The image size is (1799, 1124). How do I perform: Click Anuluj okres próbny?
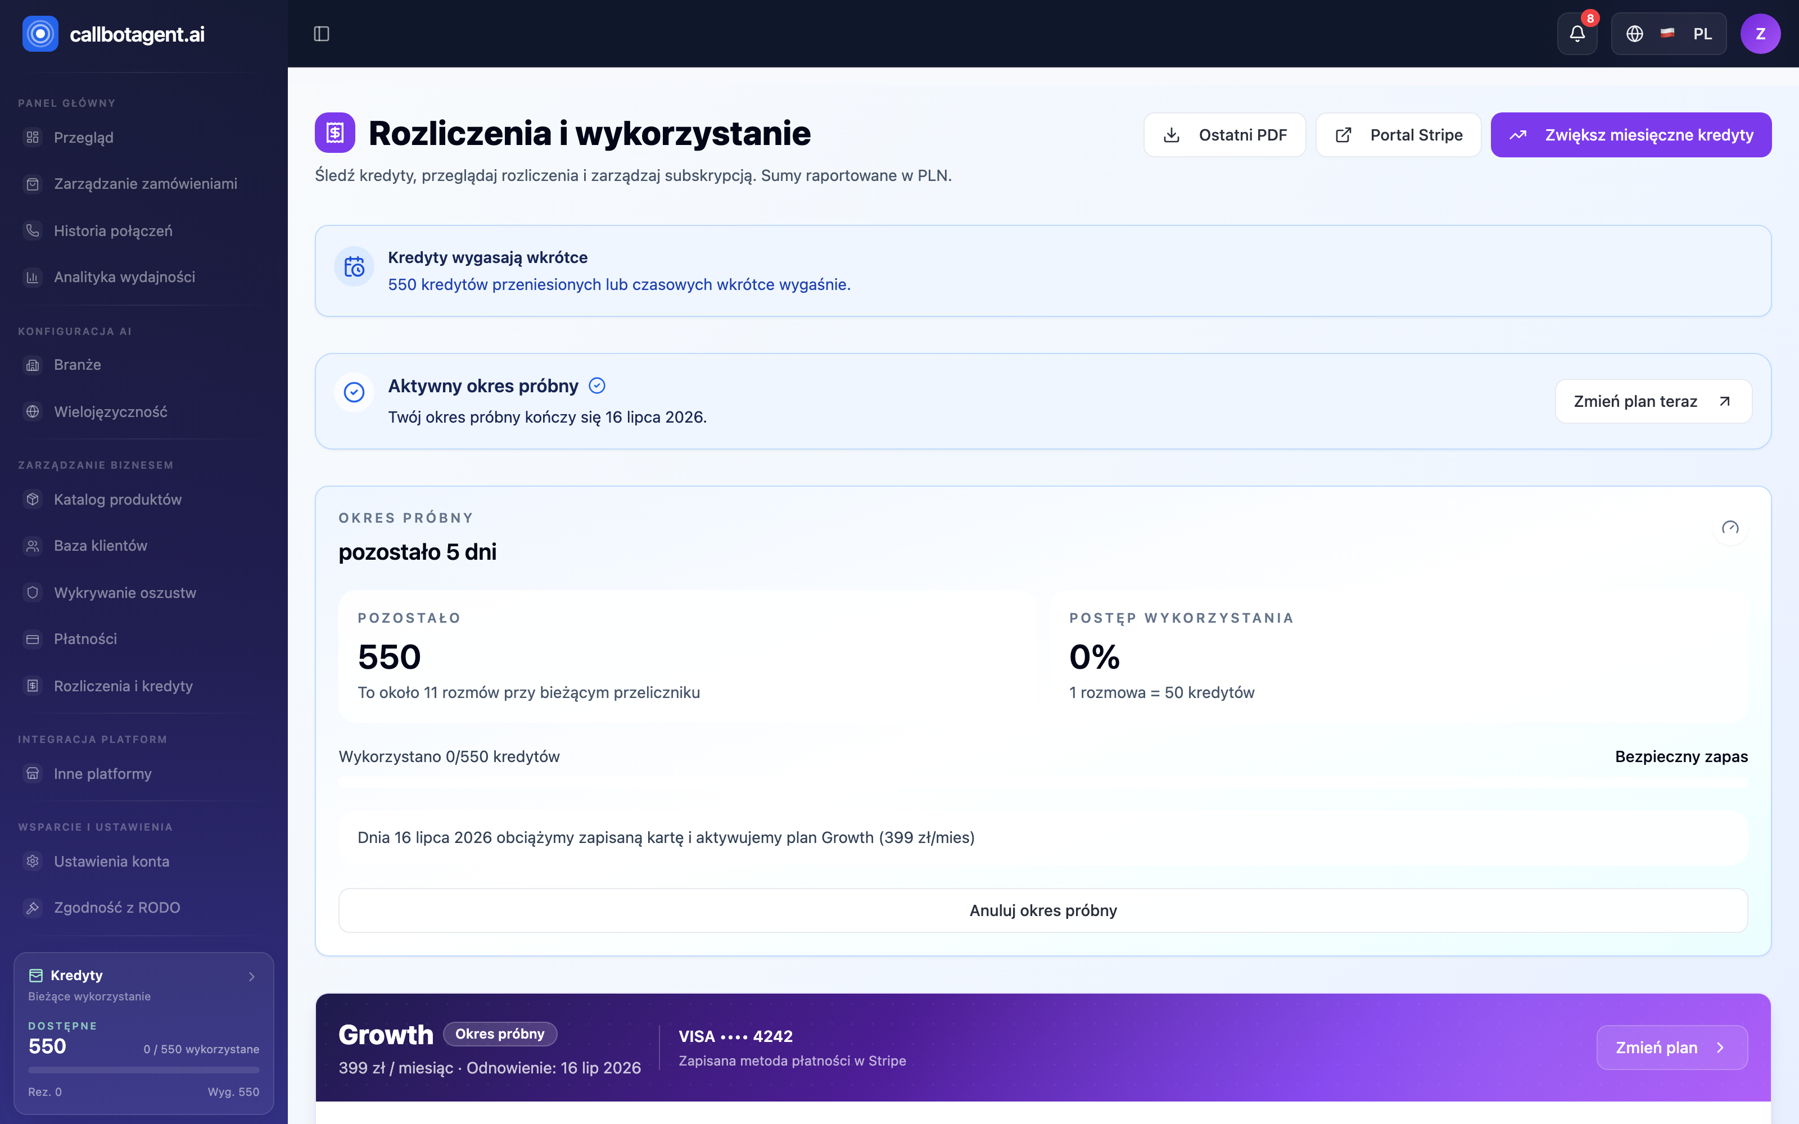pyautogui.click(x=1043, y=910)
